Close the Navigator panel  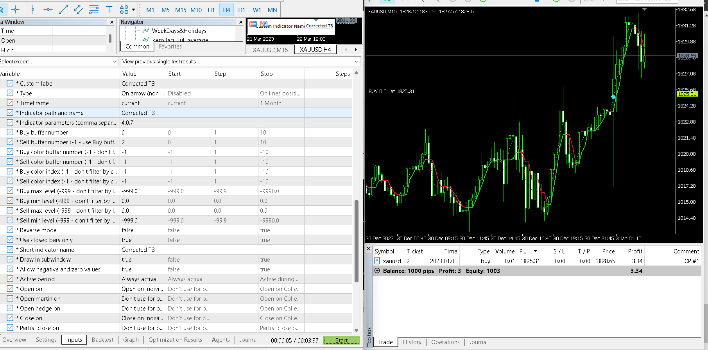[241, 22]
